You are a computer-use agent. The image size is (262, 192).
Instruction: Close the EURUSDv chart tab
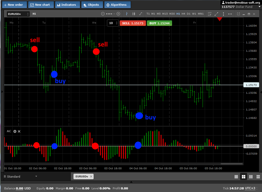click(91, 176)
